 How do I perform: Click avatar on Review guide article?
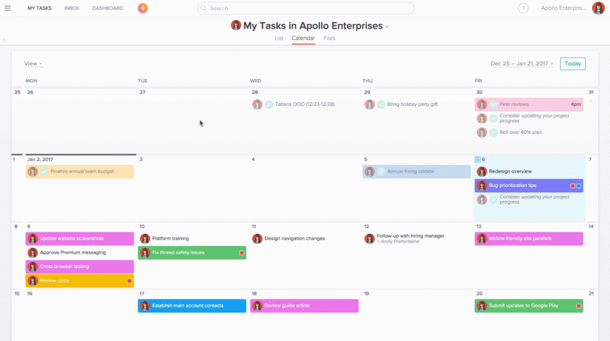(x=257, y=306)
